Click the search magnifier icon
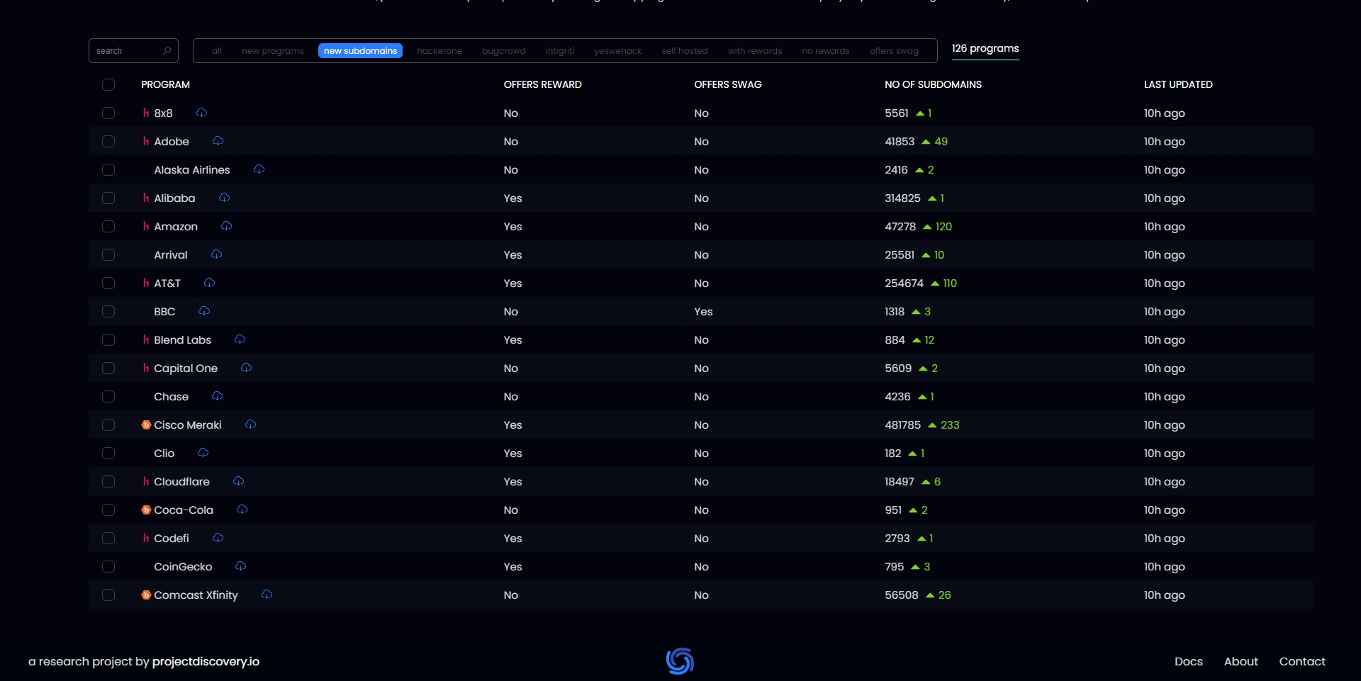 [167, 50]
